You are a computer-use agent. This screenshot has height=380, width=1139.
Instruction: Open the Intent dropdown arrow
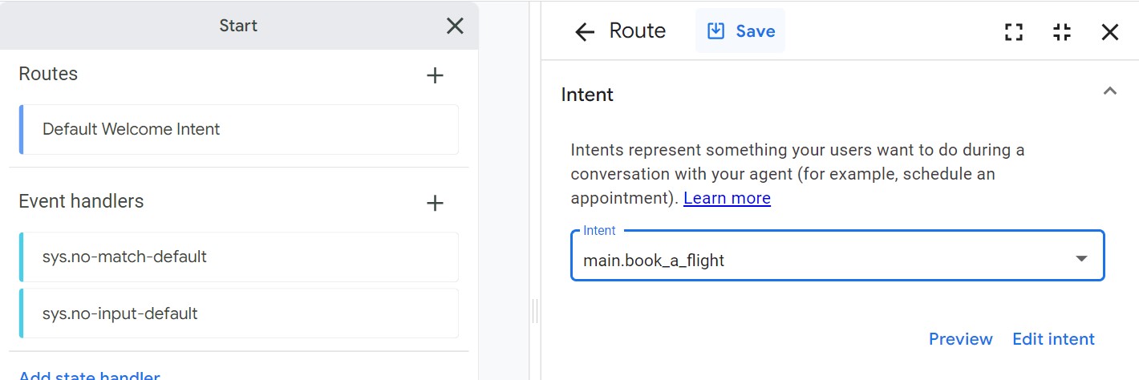[x=1081, y=258]
